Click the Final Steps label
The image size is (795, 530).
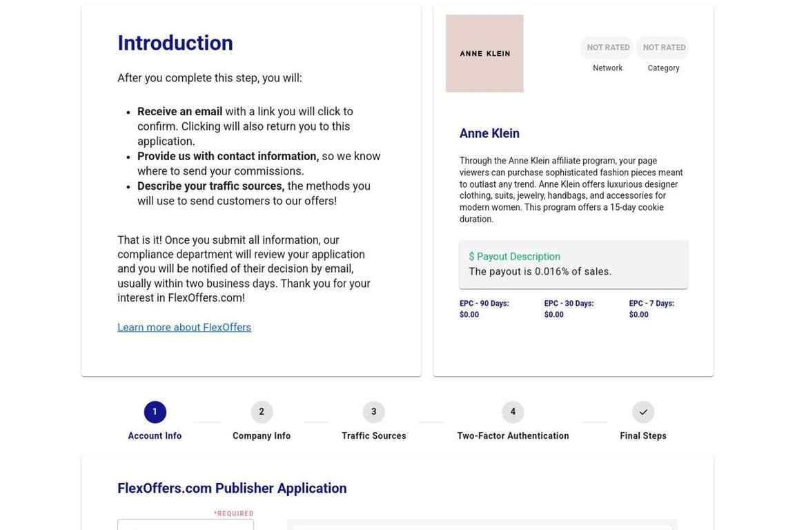(x=643, y=435)
